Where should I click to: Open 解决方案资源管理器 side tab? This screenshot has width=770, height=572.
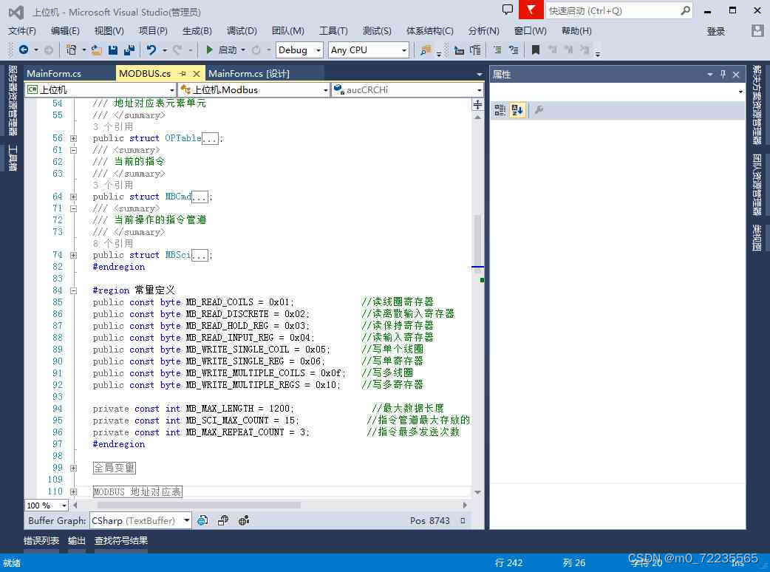click(x=757, y=105)
